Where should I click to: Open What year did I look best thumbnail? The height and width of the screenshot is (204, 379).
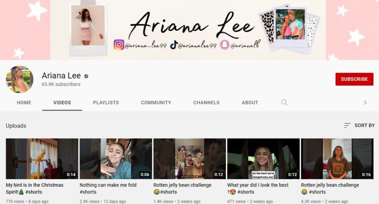click(x=263, y=158)
